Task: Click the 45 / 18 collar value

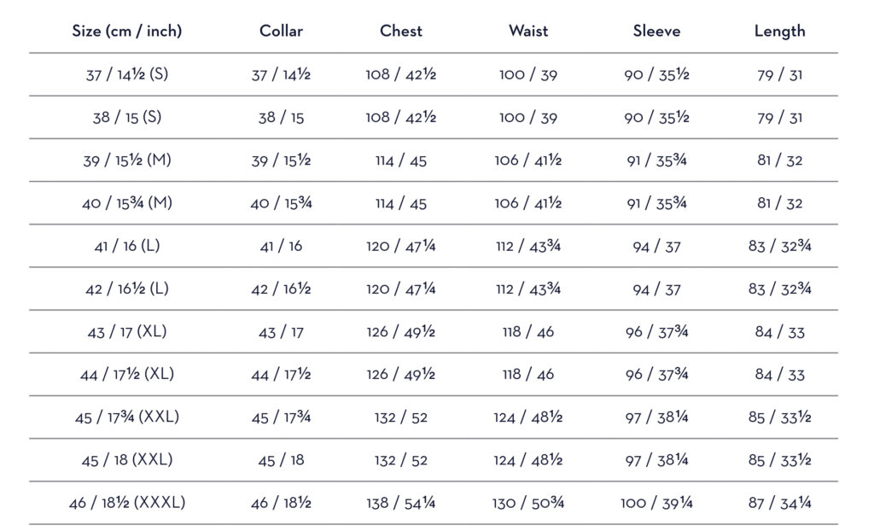Action: [281, 460]
